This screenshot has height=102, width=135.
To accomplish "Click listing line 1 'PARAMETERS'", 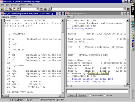I will click(x=19, y=34).
